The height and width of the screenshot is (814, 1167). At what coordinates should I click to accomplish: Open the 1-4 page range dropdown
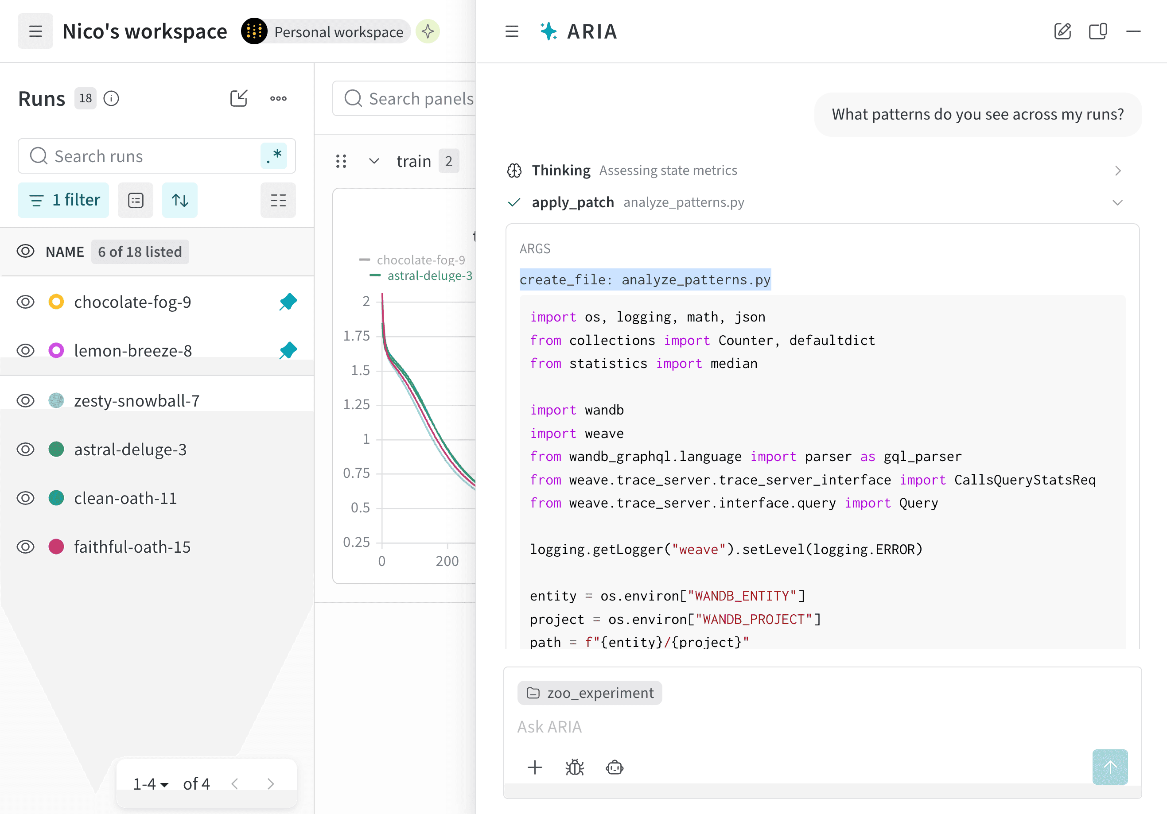(x=151, y=784)
